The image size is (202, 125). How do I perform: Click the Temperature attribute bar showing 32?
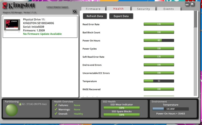(x=159, y=81)
